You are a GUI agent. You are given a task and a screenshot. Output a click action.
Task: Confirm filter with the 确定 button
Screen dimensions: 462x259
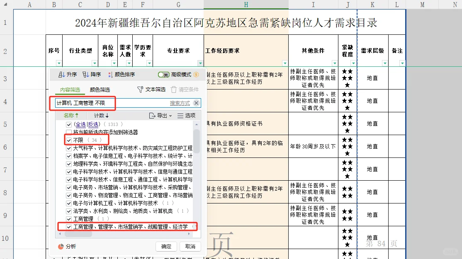pyautogui.click(x=166, y=246)
